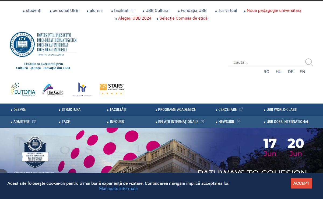Open the PROGRAME ACADEMICE menu
This screenshot has width=323, height=199.
pos(177,110)
